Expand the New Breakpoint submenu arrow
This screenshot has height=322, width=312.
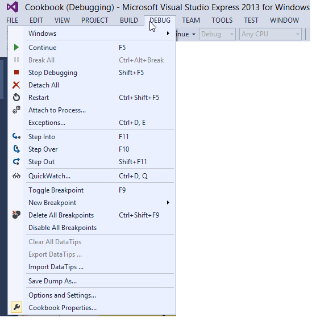coord(168,203)
